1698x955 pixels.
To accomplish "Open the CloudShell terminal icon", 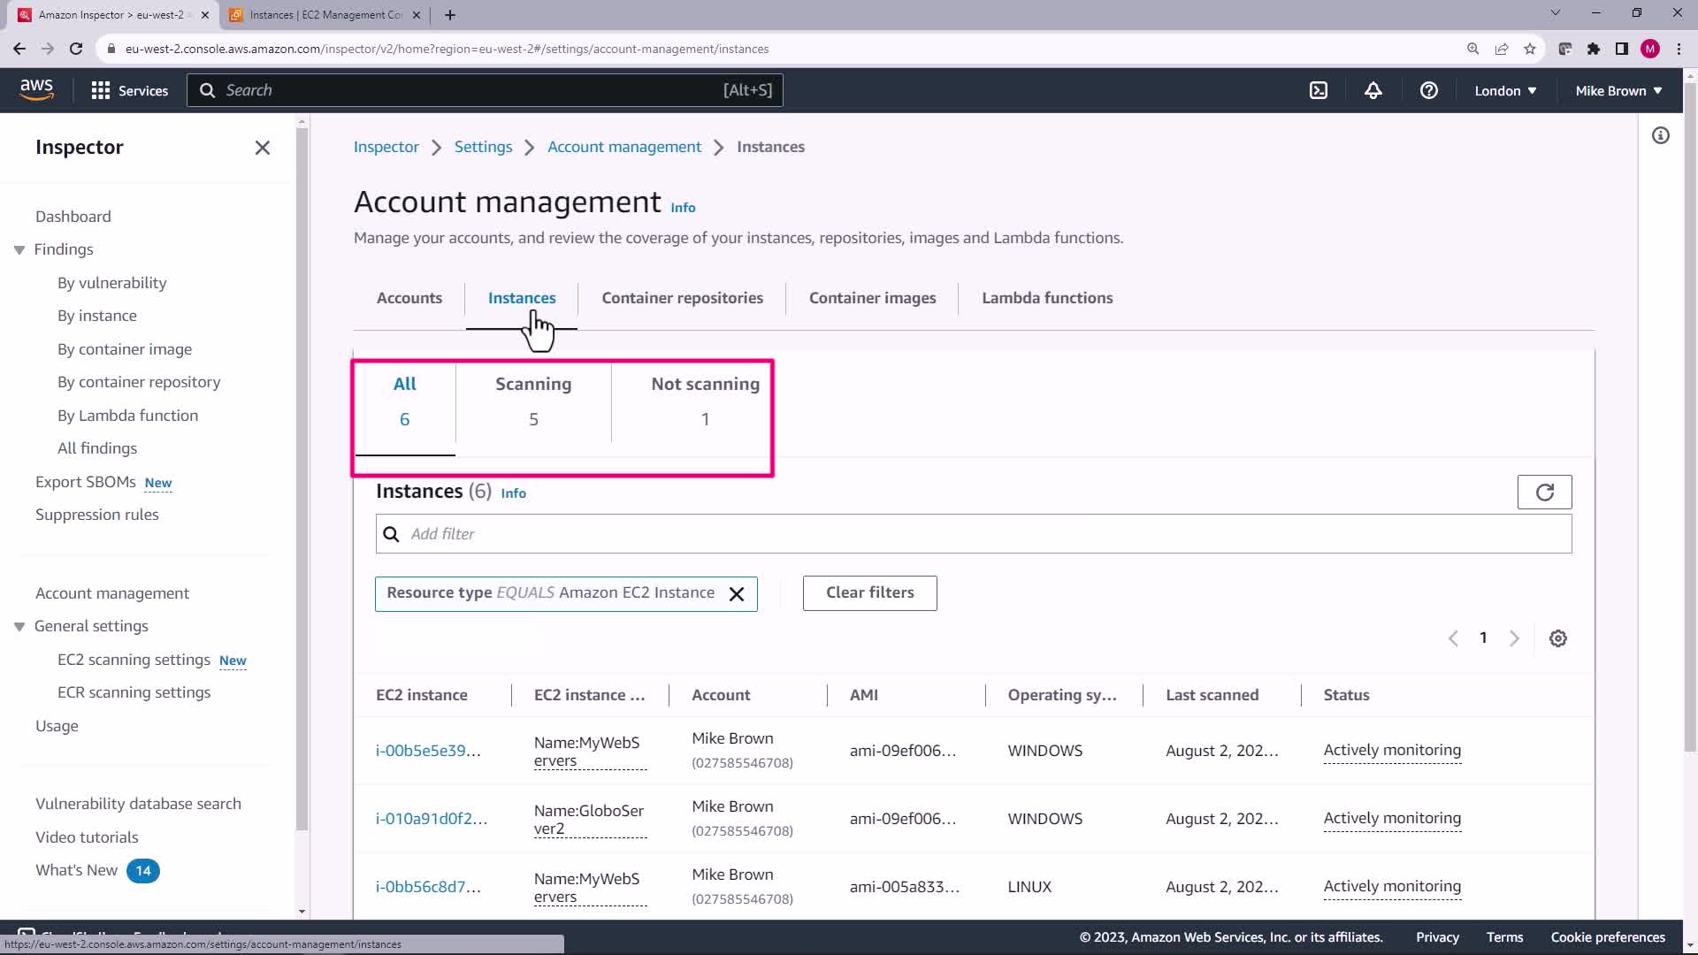I will click(1319, 90).
